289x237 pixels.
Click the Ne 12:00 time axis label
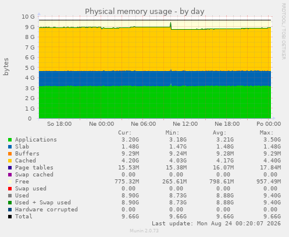pos(185,124)
